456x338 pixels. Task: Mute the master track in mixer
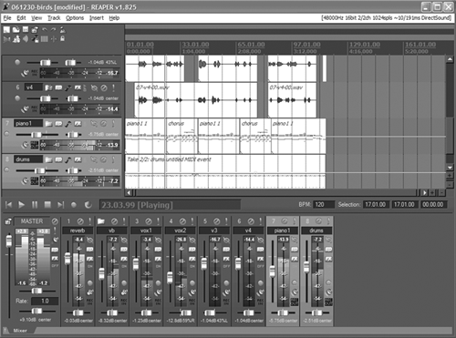coord(55,221)
